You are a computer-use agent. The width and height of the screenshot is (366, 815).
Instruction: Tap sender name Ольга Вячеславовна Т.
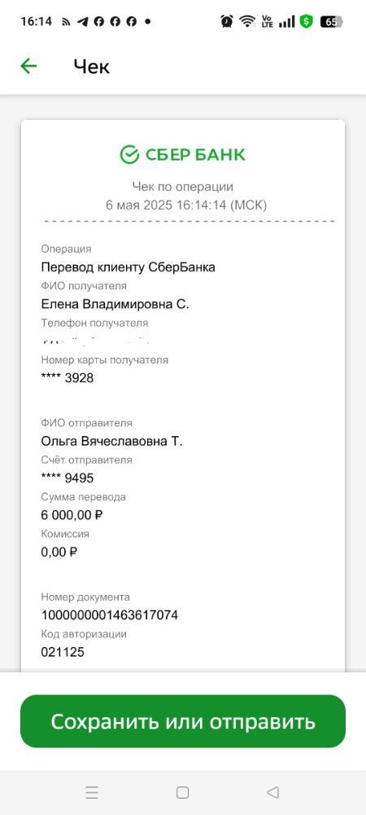(112, 441)
